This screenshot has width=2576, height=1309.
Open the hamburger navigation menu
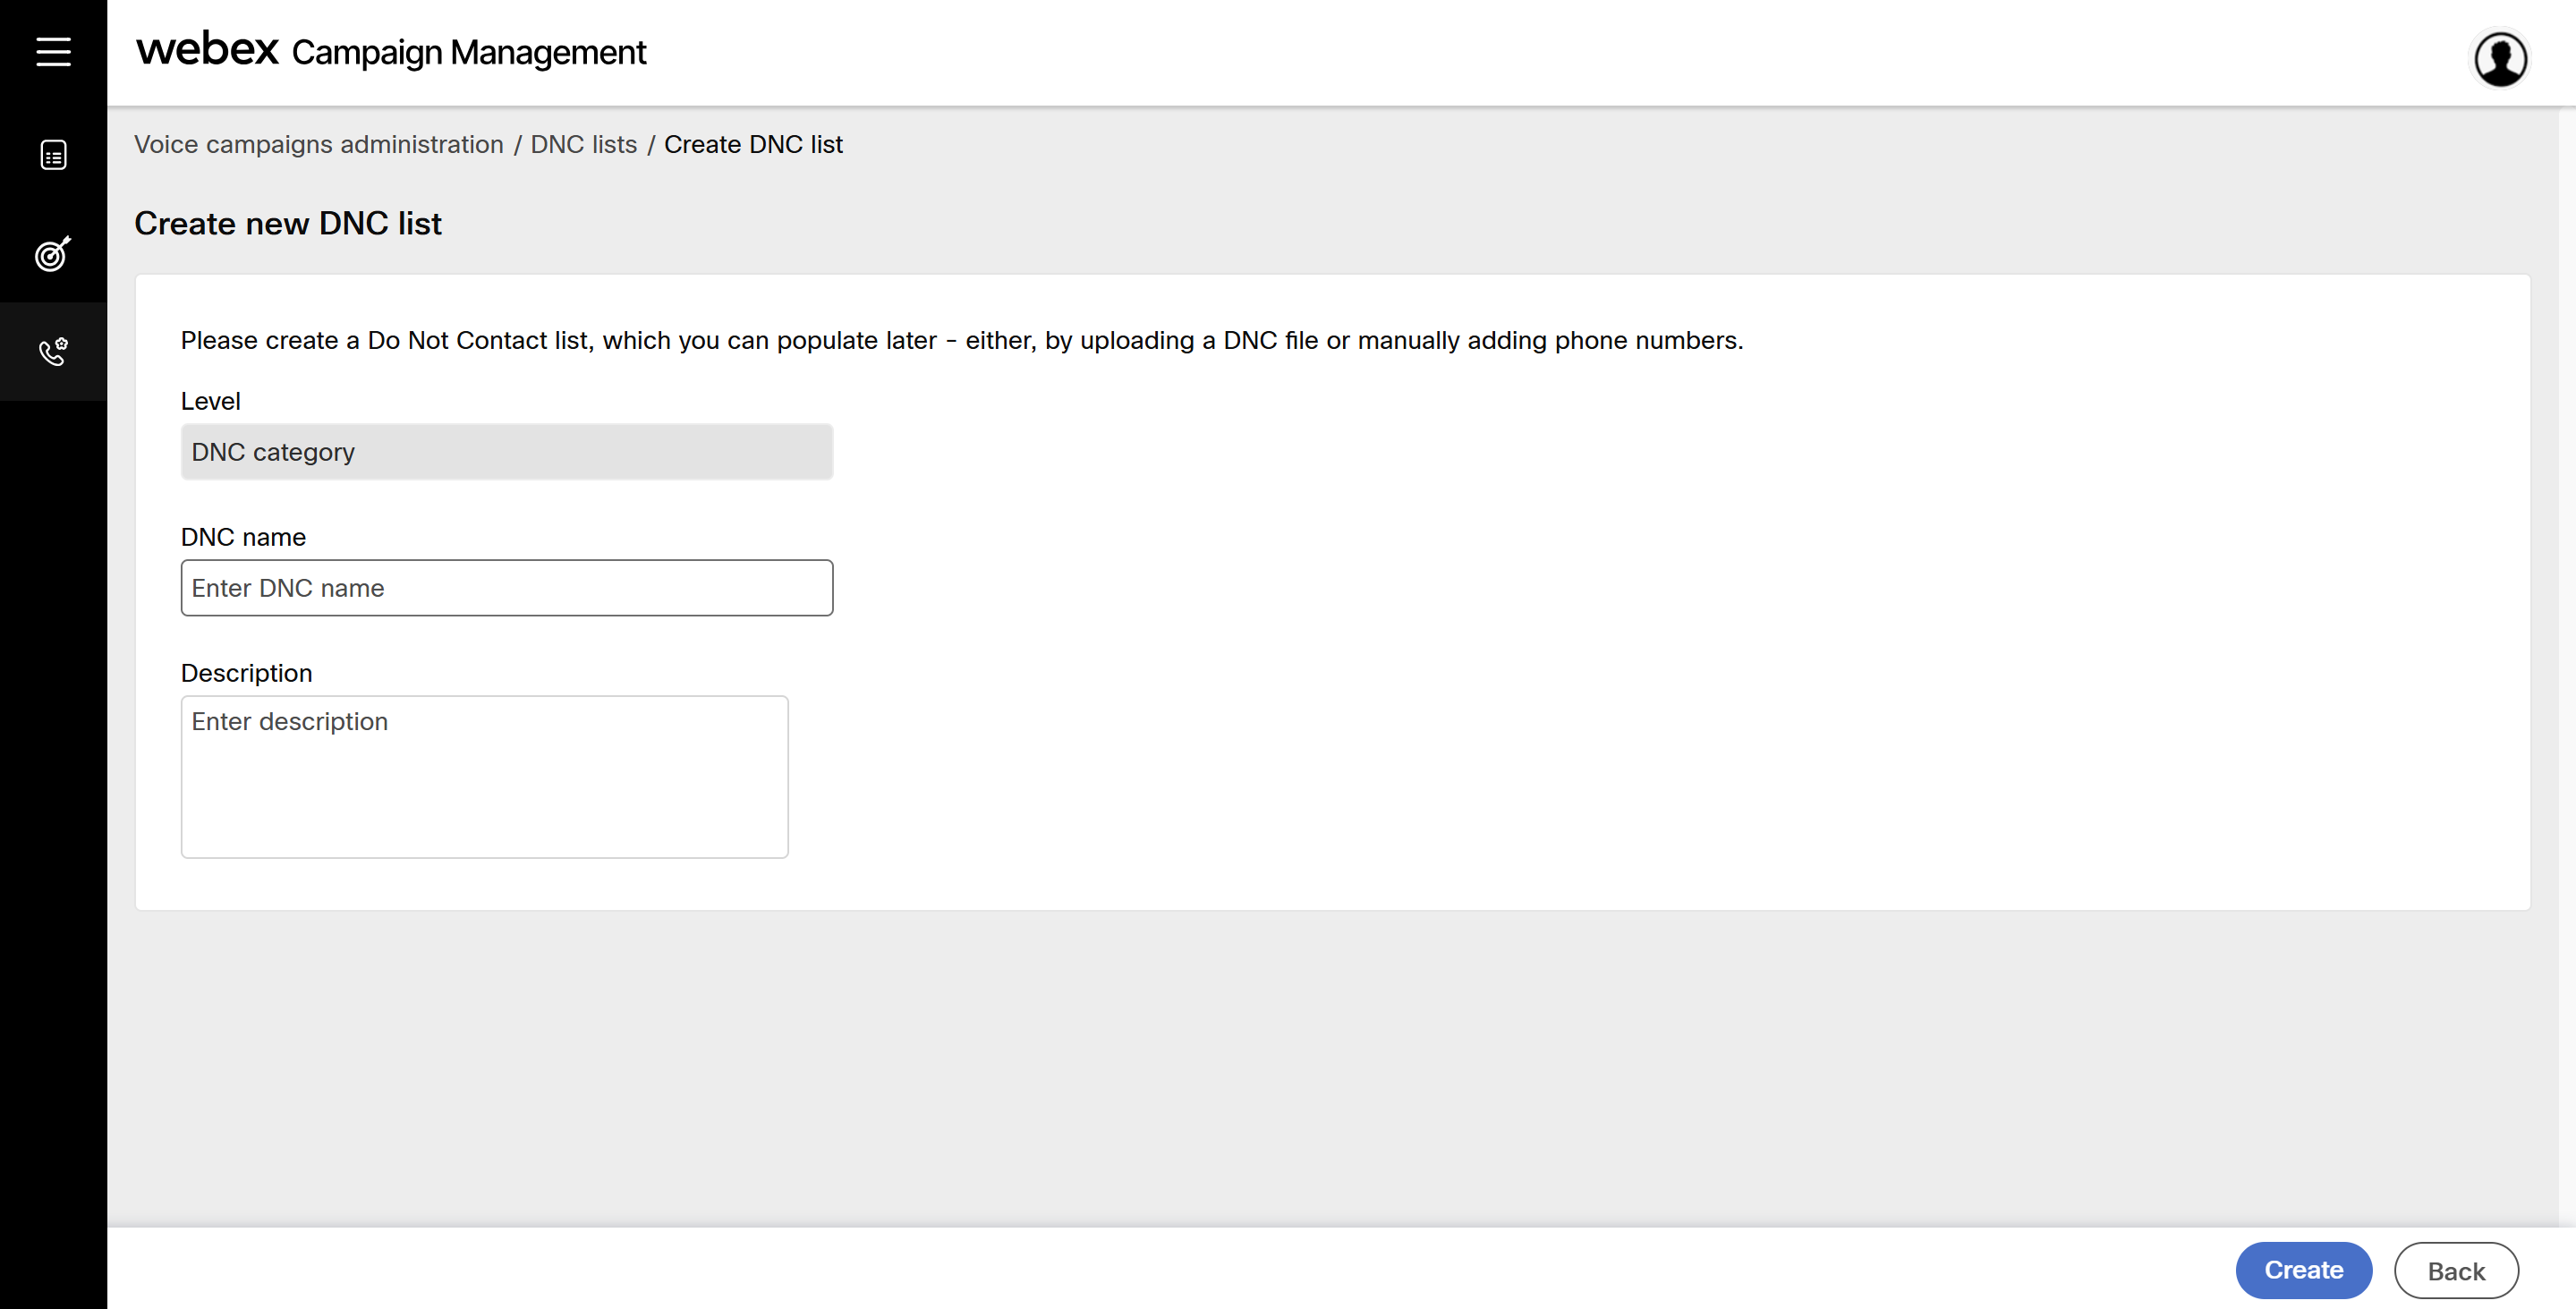click(53, 52)
